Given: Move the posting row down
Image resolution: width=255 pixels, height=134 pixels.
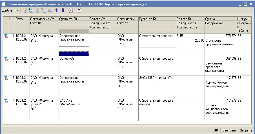Looking at the screenshot, I should (63, 11).
